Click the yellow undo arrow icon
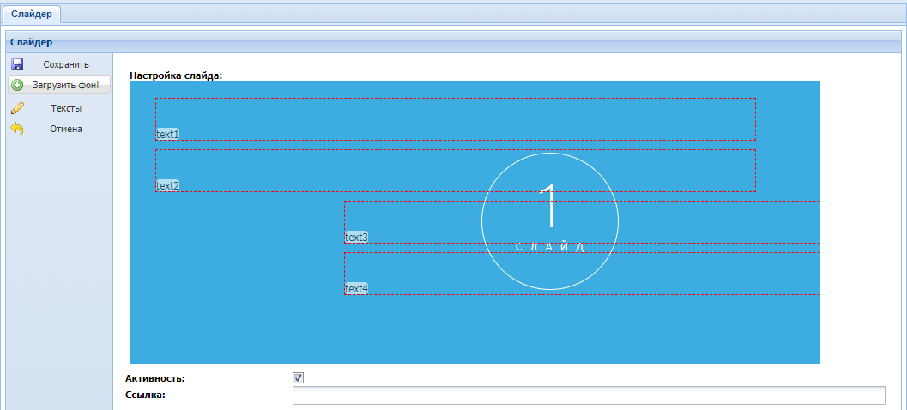The height and width of the screenshot is (410, 907). click(x=17, y=129)
